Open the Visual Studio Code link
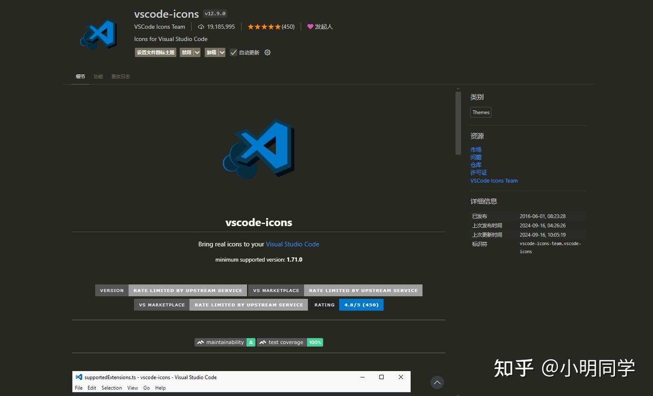Screen dimensions: 653x396 (x=292, y=244)
